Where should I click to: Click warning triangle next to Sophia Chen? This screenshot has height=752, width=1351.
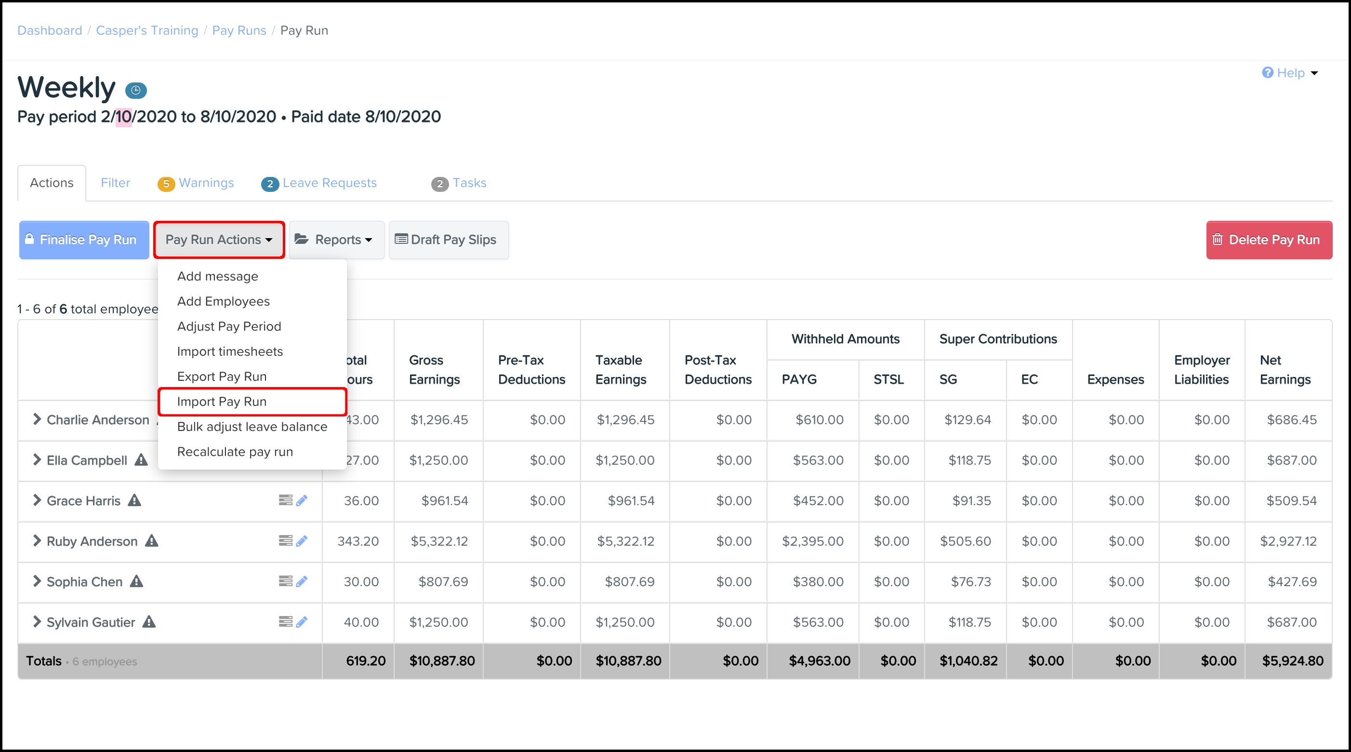coord(136,581)
